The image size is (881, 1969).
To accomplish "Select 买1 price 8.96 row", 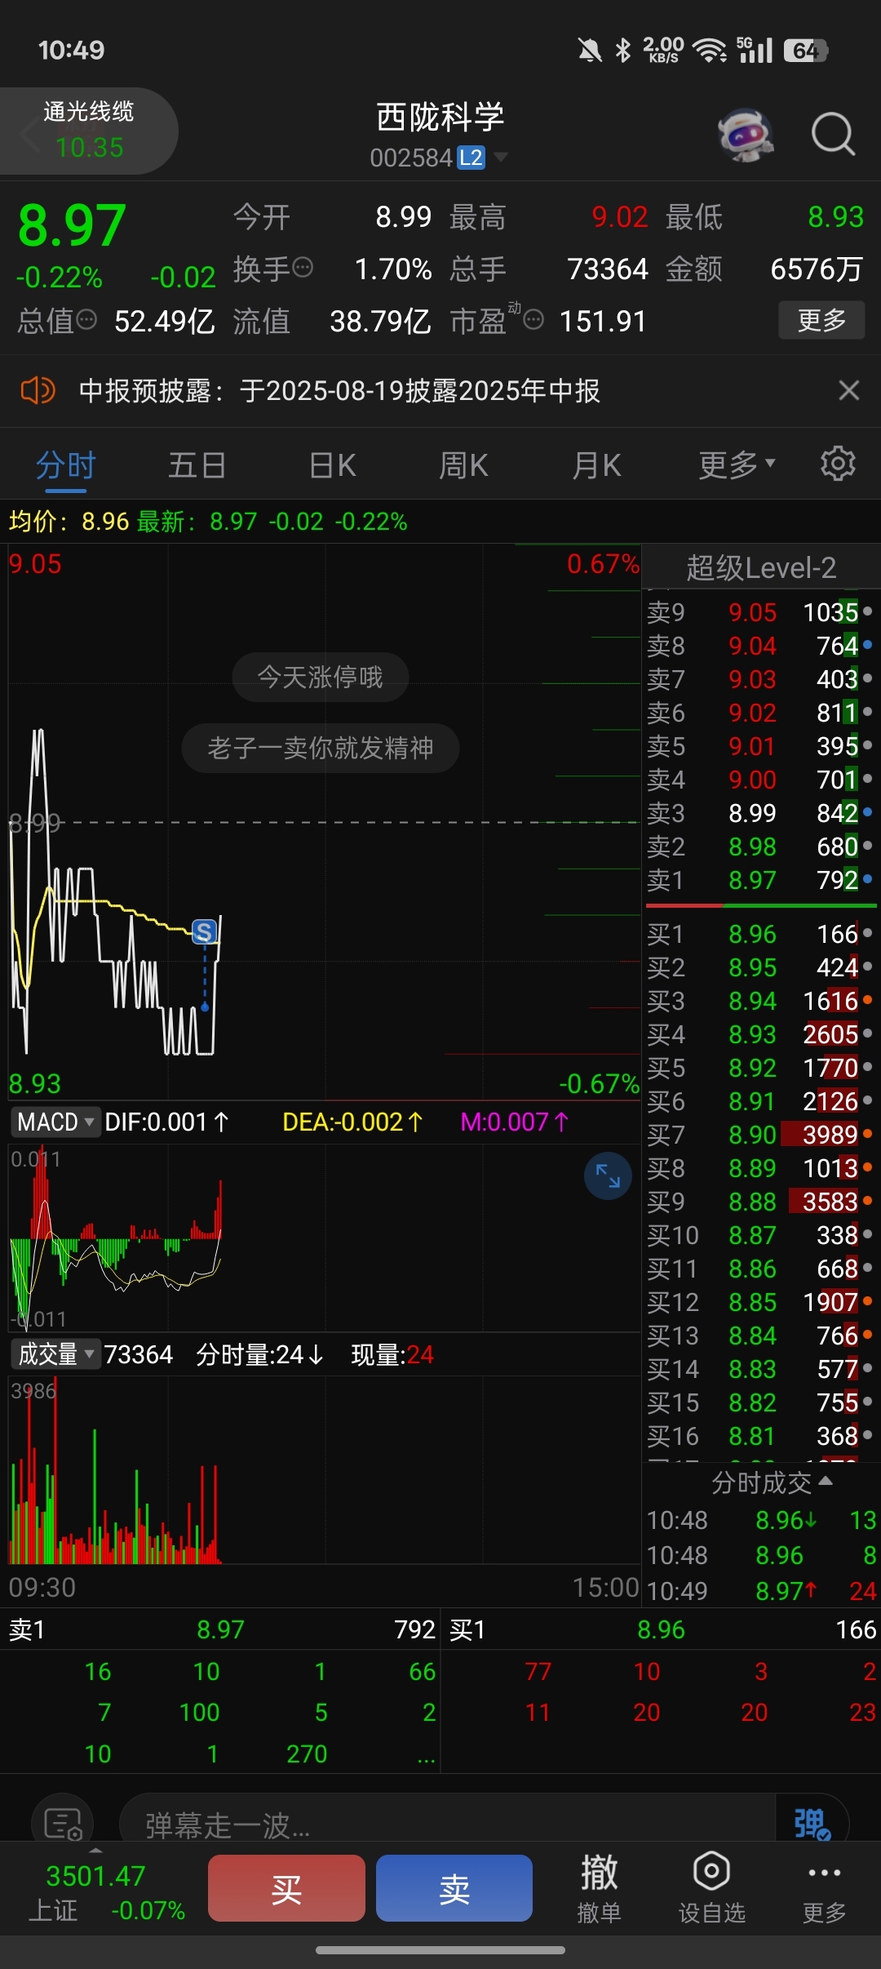I will pyautogui.click(x=761, y=934).
